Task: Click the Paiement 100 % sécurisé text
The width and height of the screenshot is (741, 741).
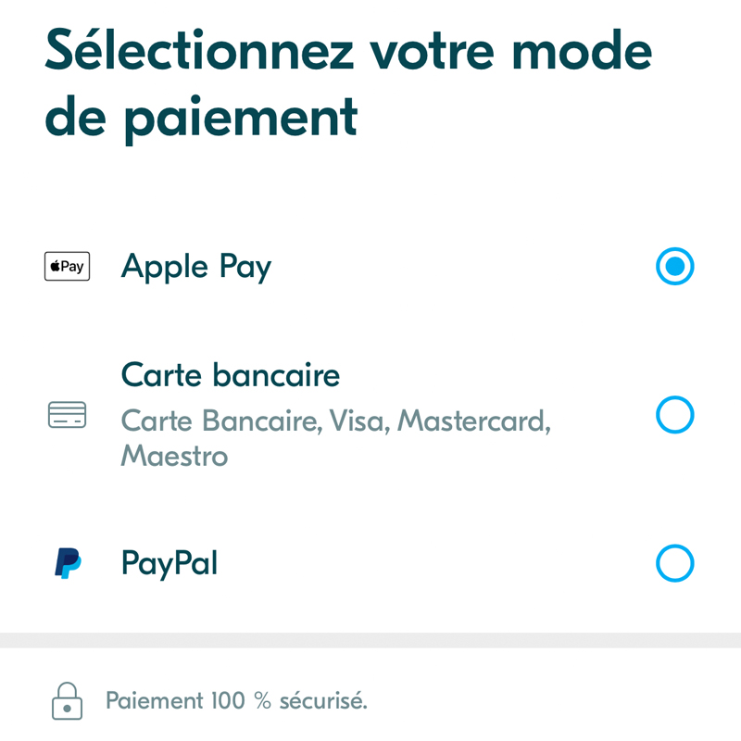Action: tap(236, 700)
